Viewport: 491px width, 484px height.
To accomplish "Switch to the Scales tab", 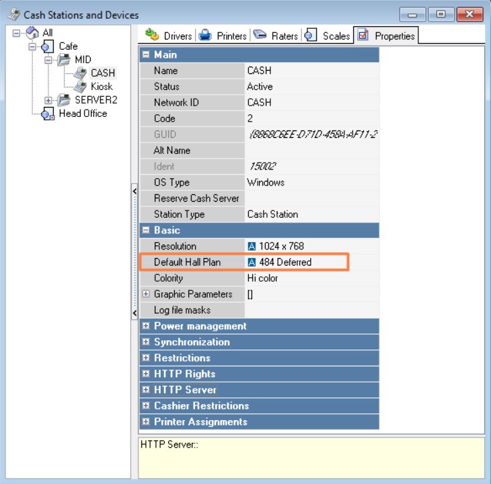I will (328, 36).
